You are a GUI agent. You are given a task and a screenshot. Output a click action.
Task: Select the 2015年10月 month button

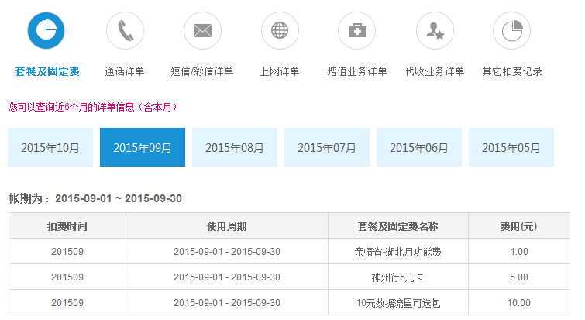coord(50,147)
